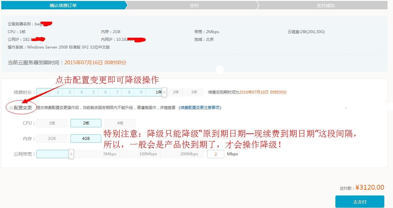393x208 pixels.
Task: Go to 支付 step tab
Action: (x=194, y=5)
